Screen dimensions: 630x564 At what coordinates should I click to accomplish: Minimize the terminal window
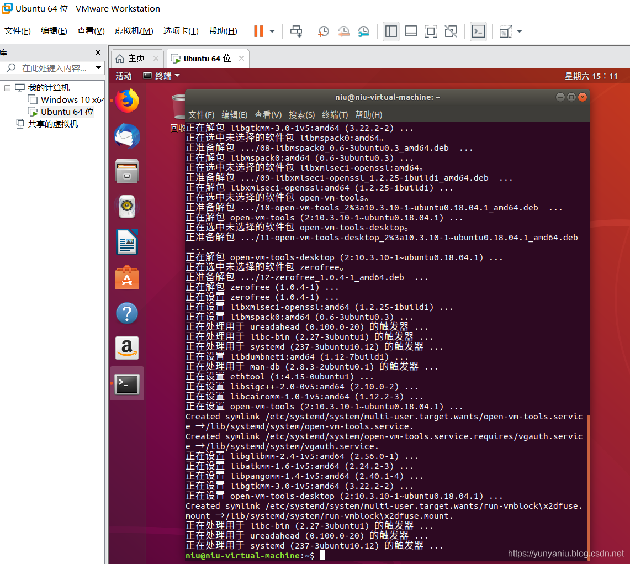click(x=560, y=97)
